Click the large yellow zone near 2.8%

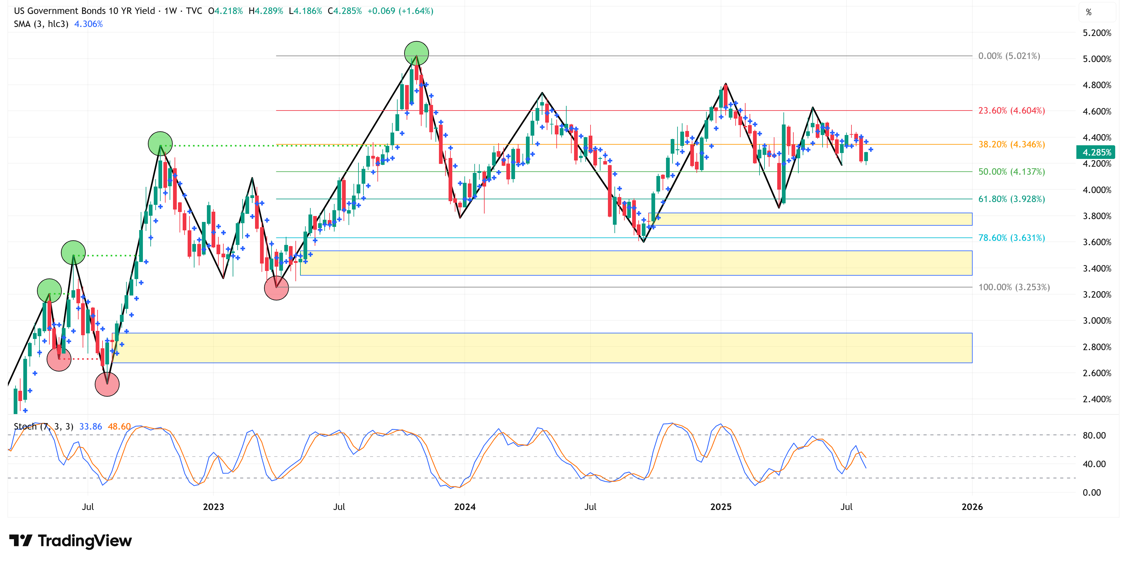[542, 348]
